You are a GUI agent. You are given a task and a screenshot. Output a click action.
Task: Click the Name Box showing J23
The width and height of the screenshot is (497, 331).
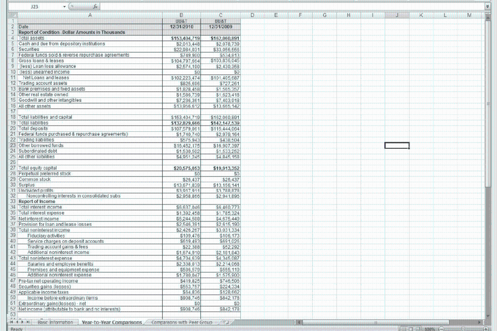pyautogui.click(x=34, y=6)
